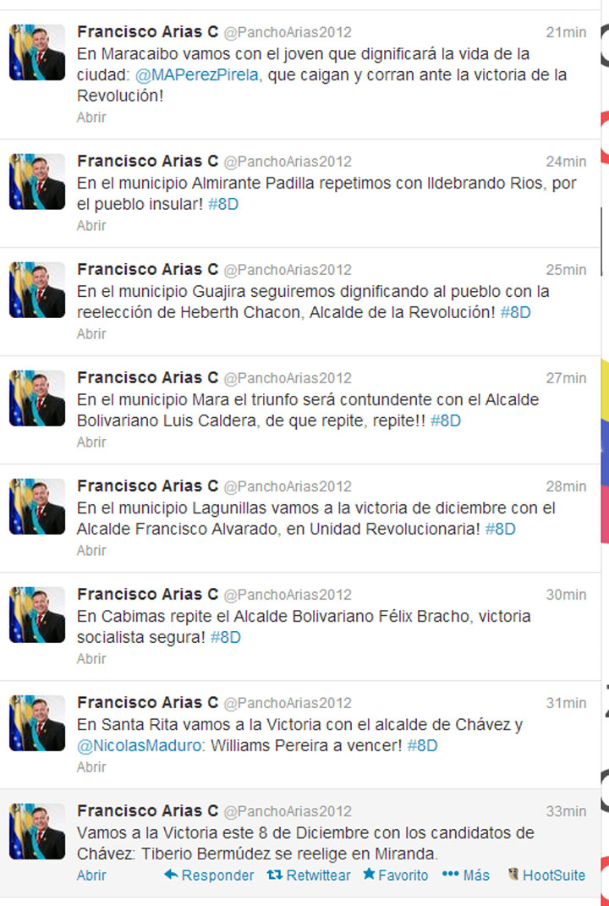Open the 30min timestamp on Cabimas tweet
This screenshot has height=906, width=609.
pyautogui.click(x=566, y=595)
